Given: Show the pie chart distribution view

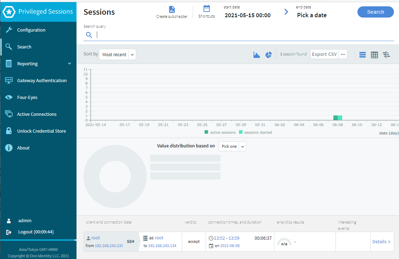Looking at the screenshot, I should coord(268,55).
